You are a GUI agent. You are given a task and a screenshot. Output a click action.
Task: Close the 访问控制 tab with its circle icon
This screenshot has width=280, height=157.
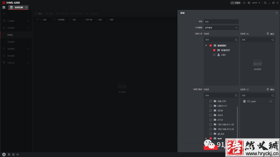pyautogui.click(x=27, y=7)
